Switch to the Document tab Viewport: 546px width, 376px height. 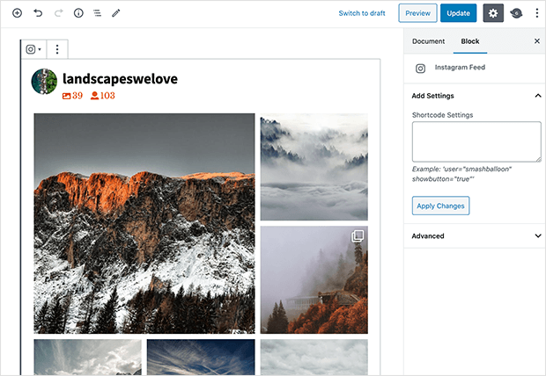coord(428,41)
